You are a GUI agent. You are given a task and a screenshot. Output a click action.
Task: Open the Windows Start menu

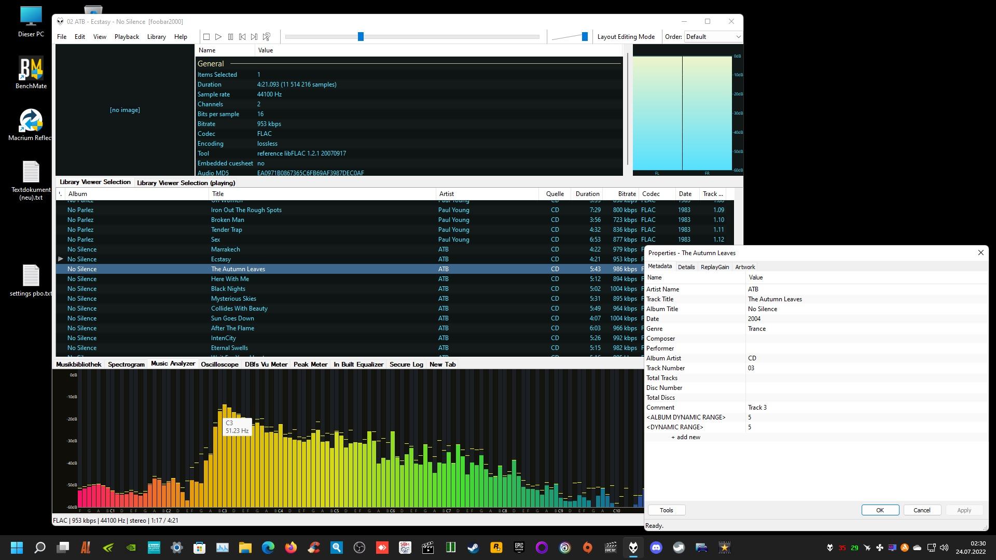point(17,548)
